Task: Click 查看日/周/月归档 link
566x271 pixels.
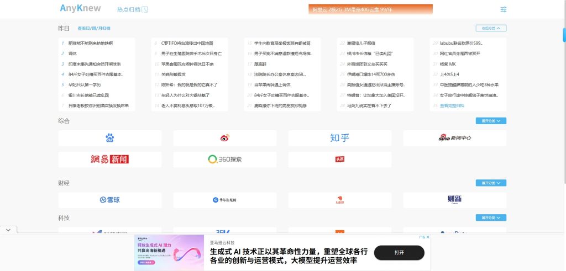Action: [93, 28]
